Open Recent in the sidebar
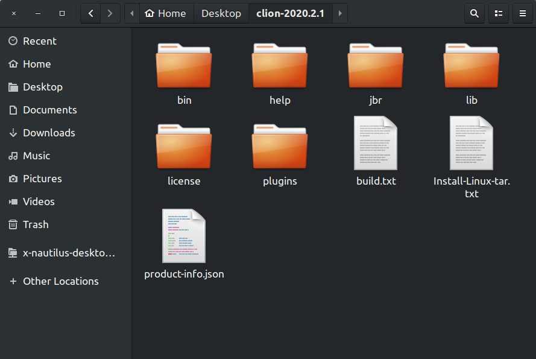The width and height of the screenshot is (536, 359). tap(66, 41)
